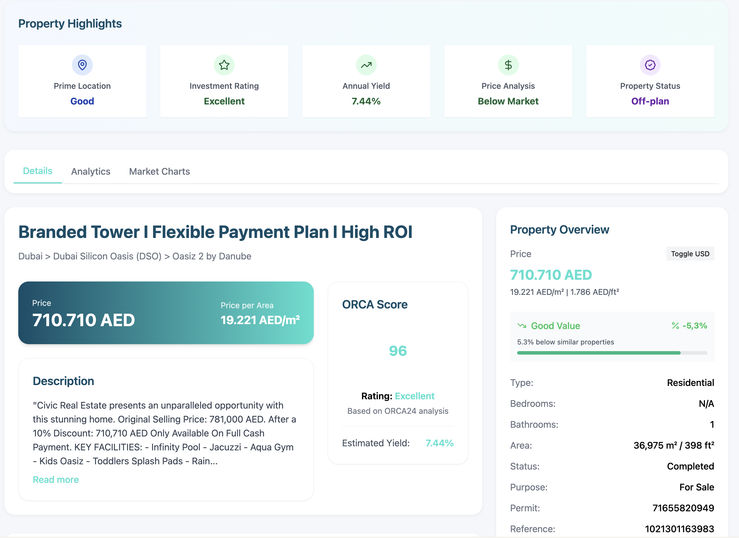Image resolution: width=739 pixels, height=538 pixels.
Task: Click the ORCA Score value 96
Action: (x=398, y=351)
